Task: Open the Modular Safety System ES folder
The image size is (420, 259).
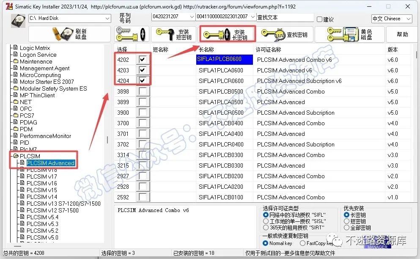Action: pyautogui.click(x=53, y=88)
